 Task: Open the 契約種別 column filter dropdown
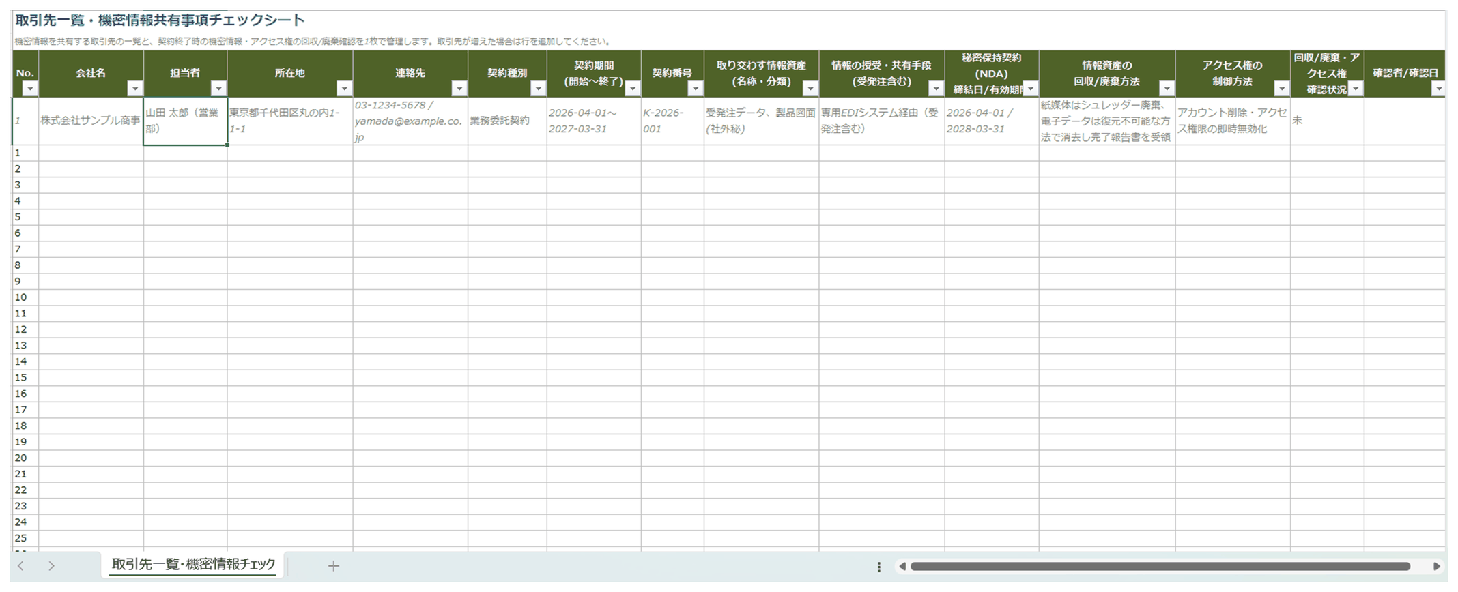point(538,89)
